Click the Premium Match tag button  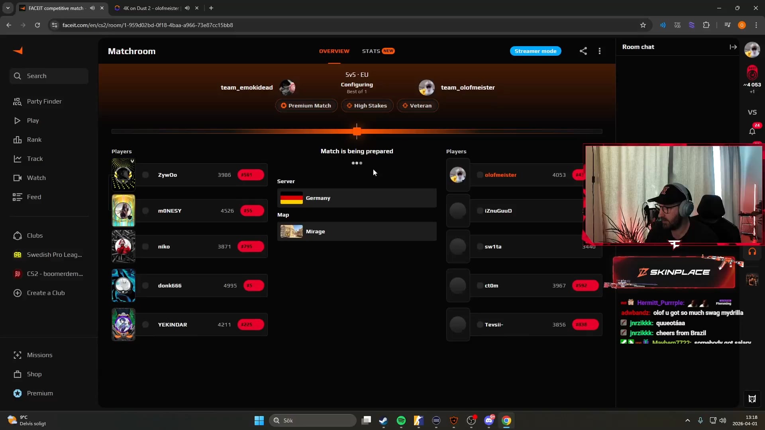pos(306,106)
